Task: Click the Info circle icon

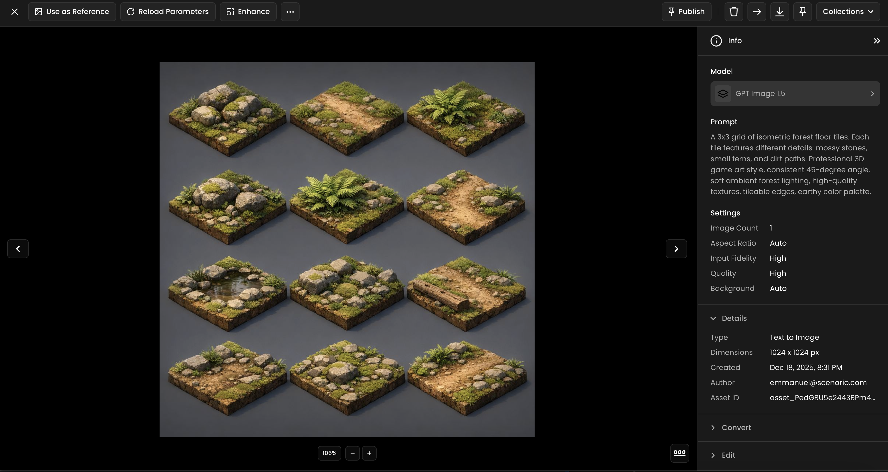Action: pos(716,41)
